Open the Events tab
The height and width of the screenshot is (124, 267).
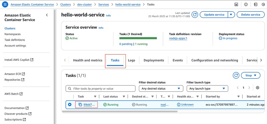tap(178, 60)
